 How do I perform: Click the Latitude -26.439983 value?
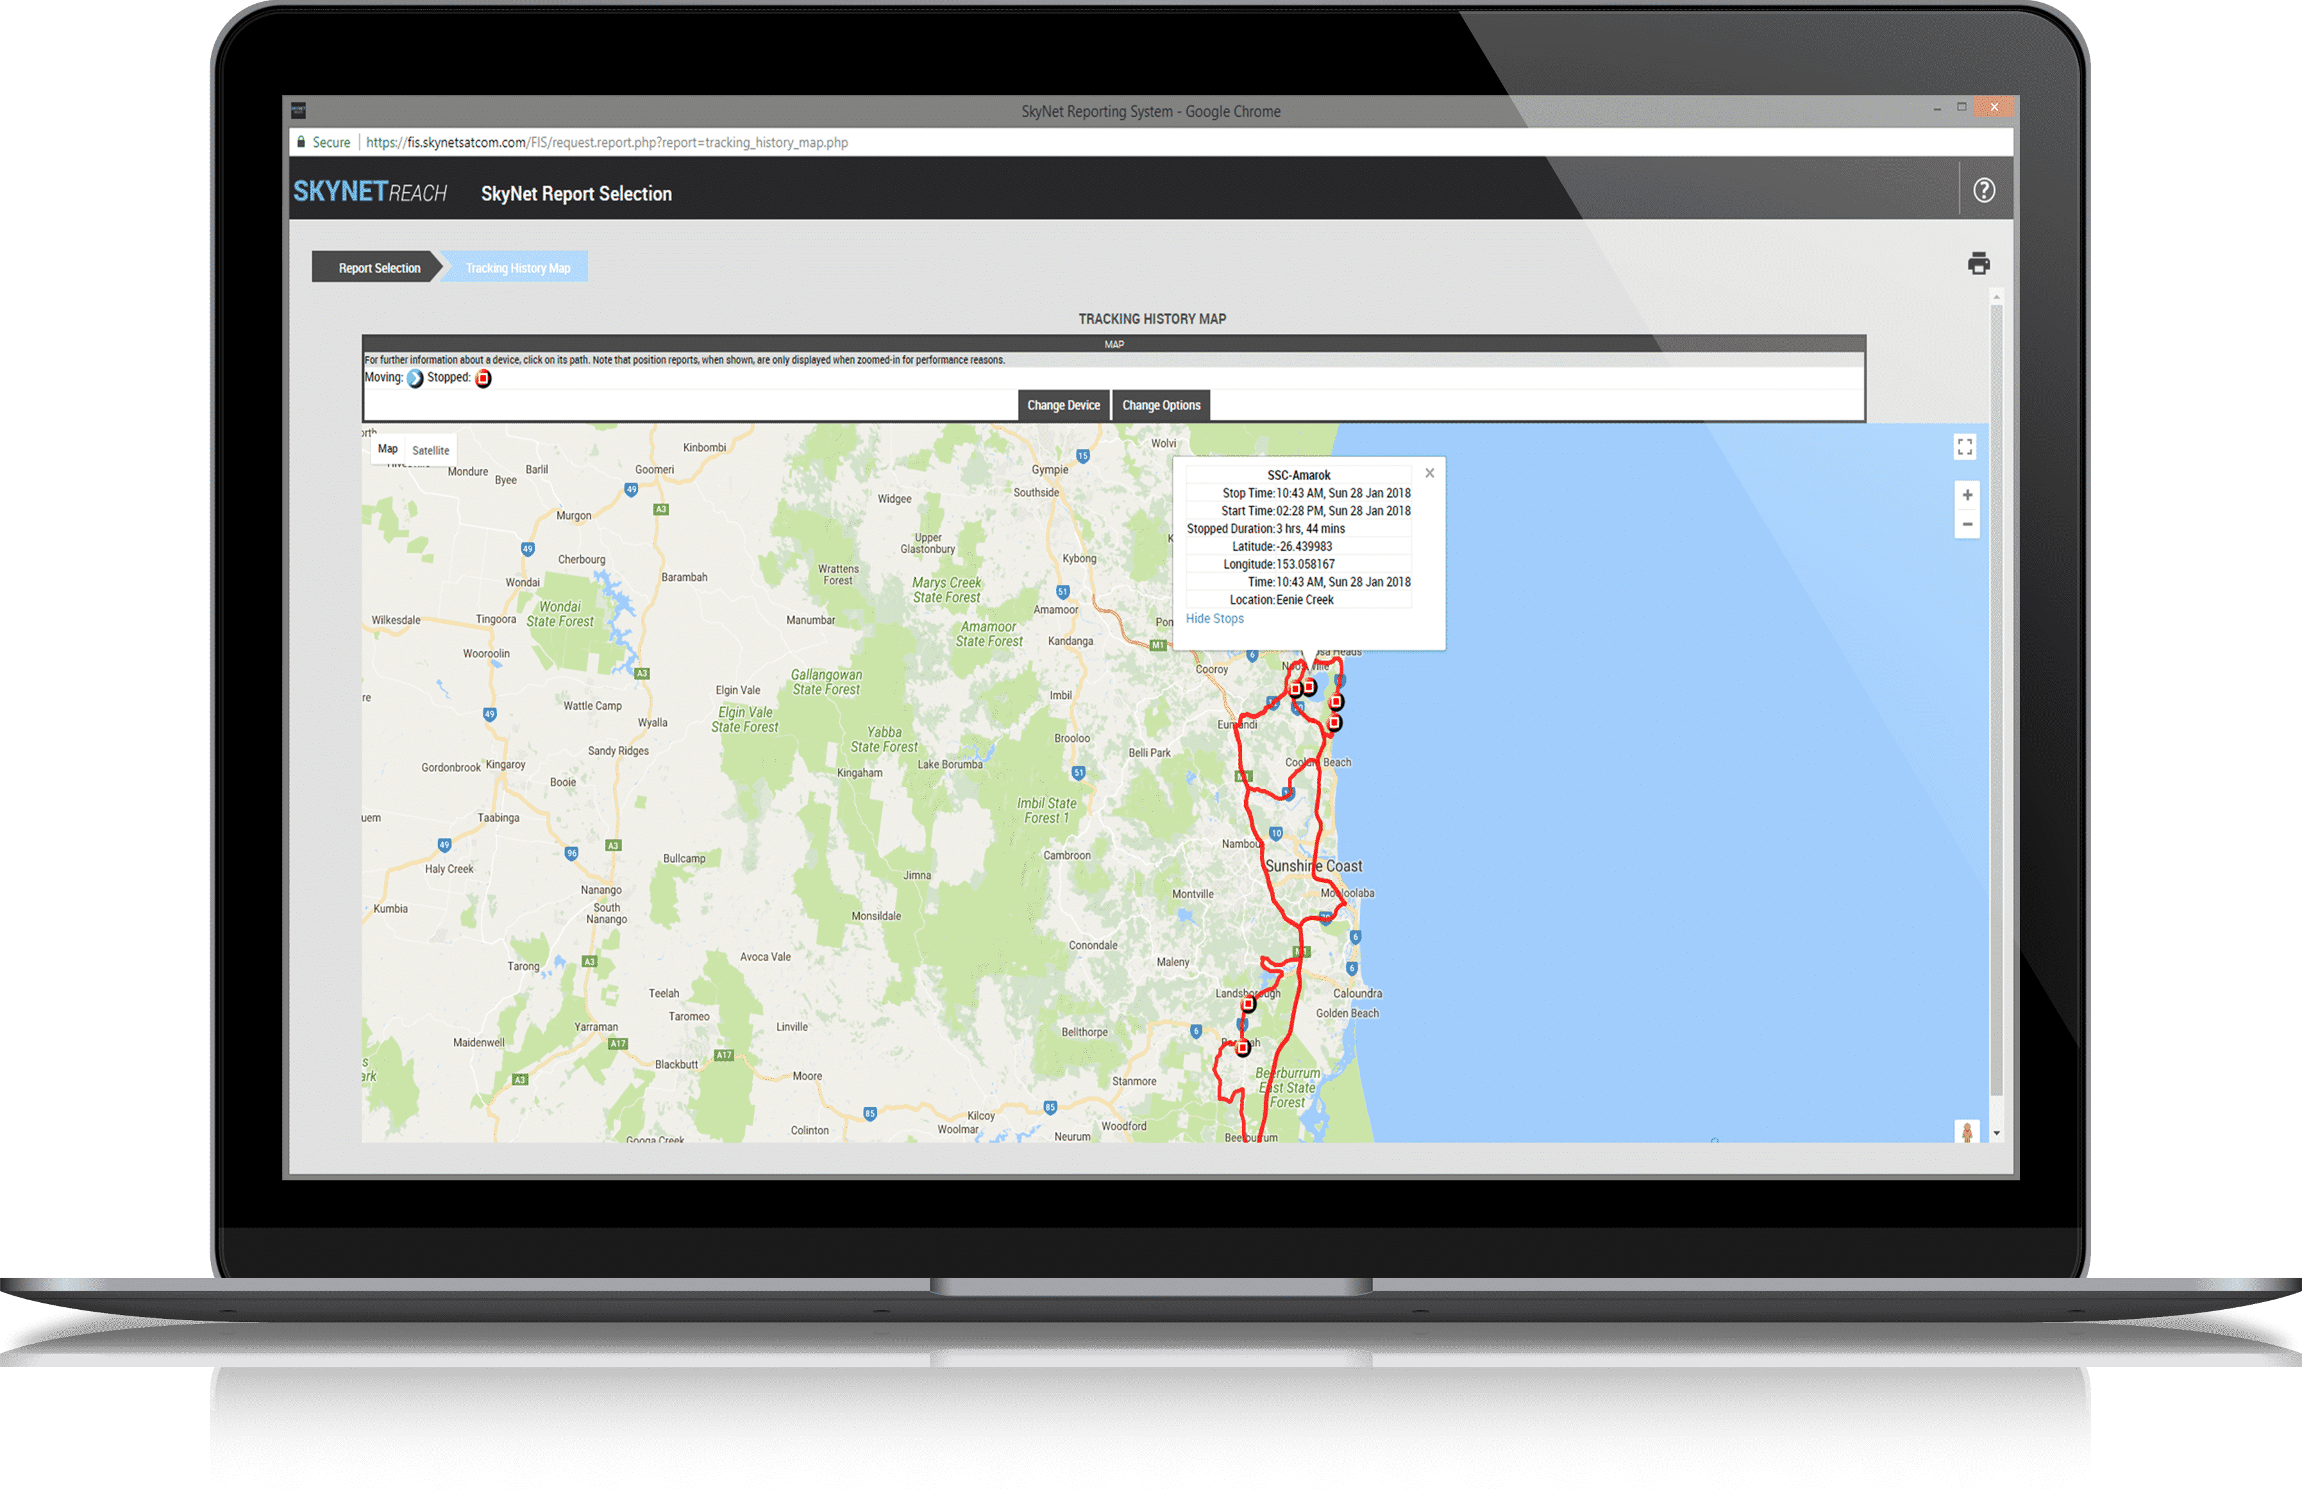click(1304, 546)
